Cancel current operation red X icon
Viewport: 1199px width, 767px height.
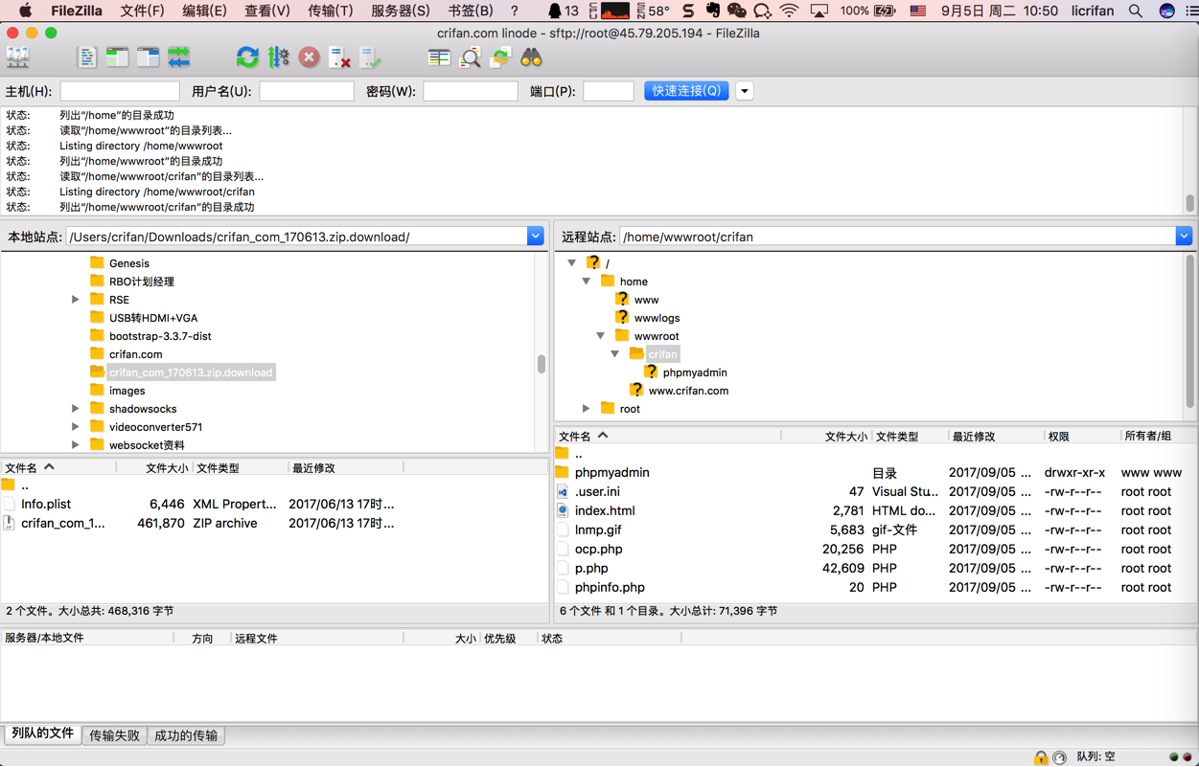(x=309, y=58)
